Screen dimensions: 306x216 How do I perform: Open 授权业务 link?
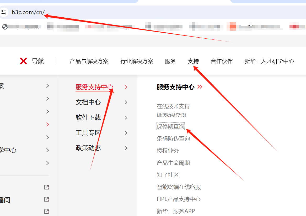click(168, 151)
